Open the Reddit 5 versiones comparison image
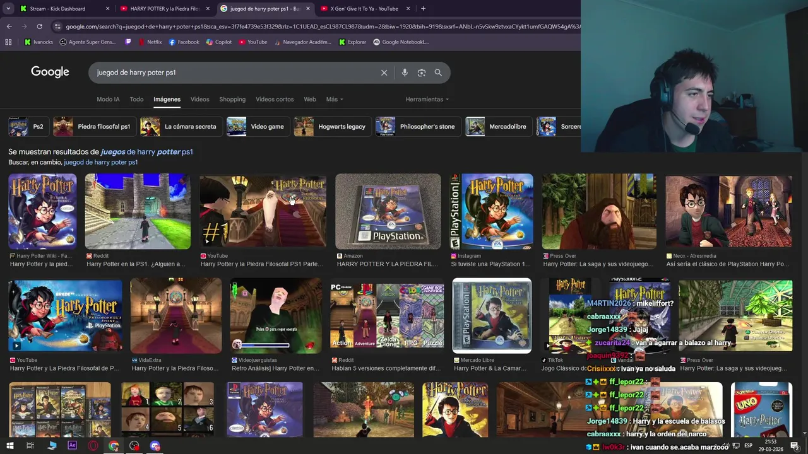 click(x=387, y=315)
